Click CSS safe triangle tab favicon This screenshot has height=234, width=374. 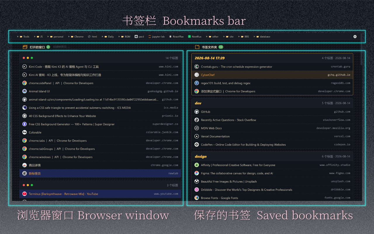click(25, 108)
